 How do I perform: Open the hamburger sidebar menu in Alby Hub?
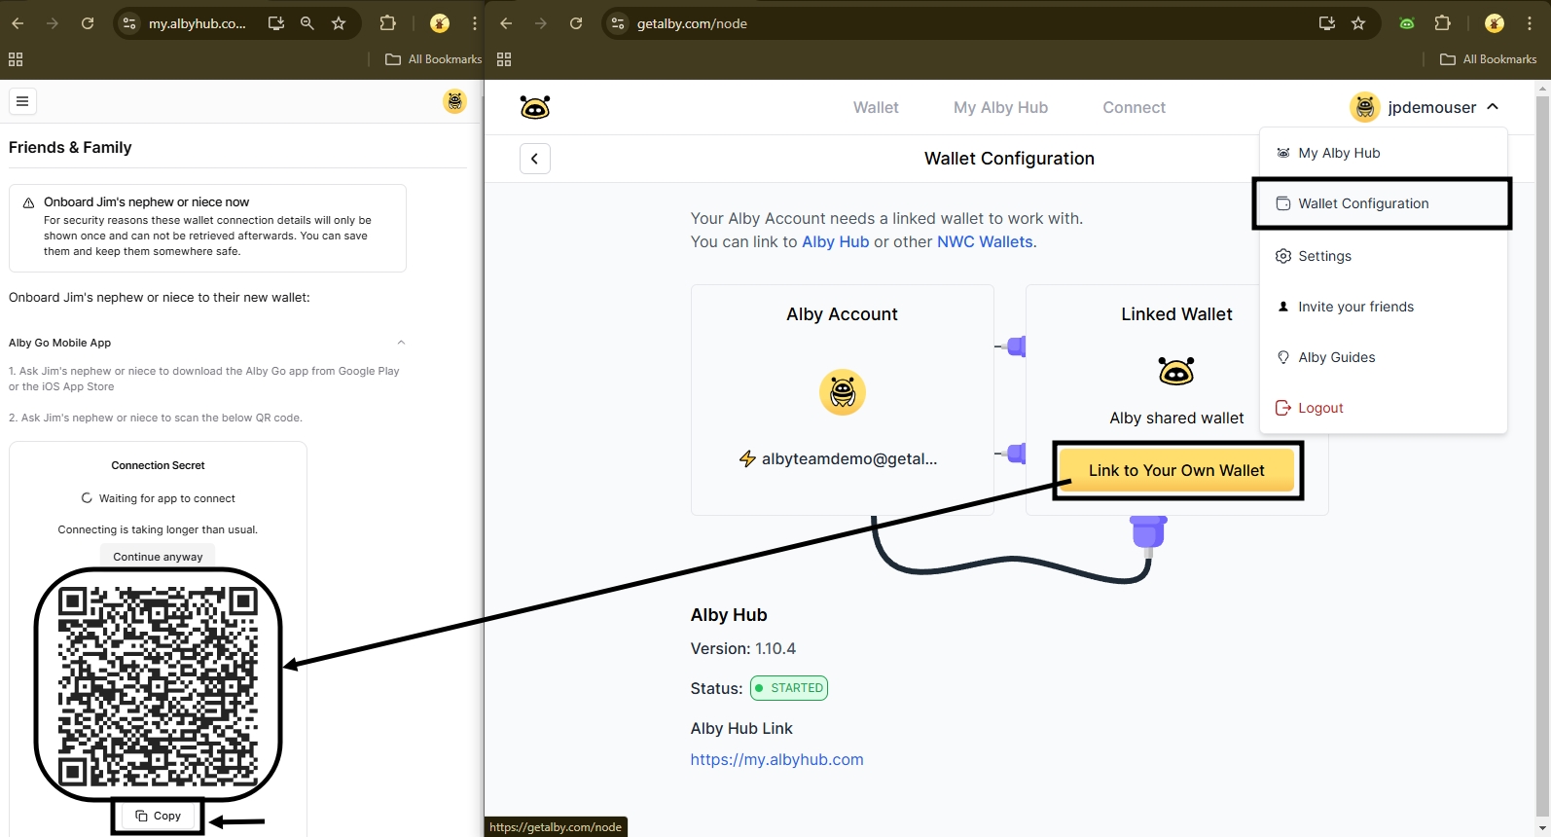tap(22, 101)
